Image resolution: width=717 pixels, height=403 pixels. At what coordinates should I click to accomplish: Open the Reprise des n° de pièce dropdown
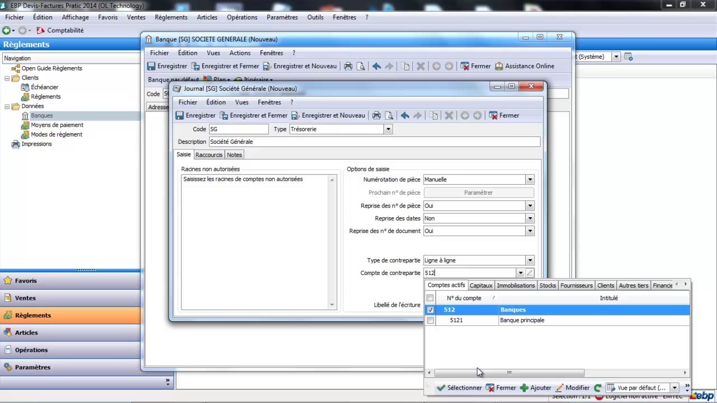[x=530, y=205]
